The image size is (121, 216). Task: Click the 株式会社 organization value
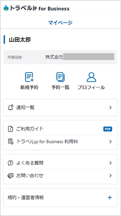54,57
